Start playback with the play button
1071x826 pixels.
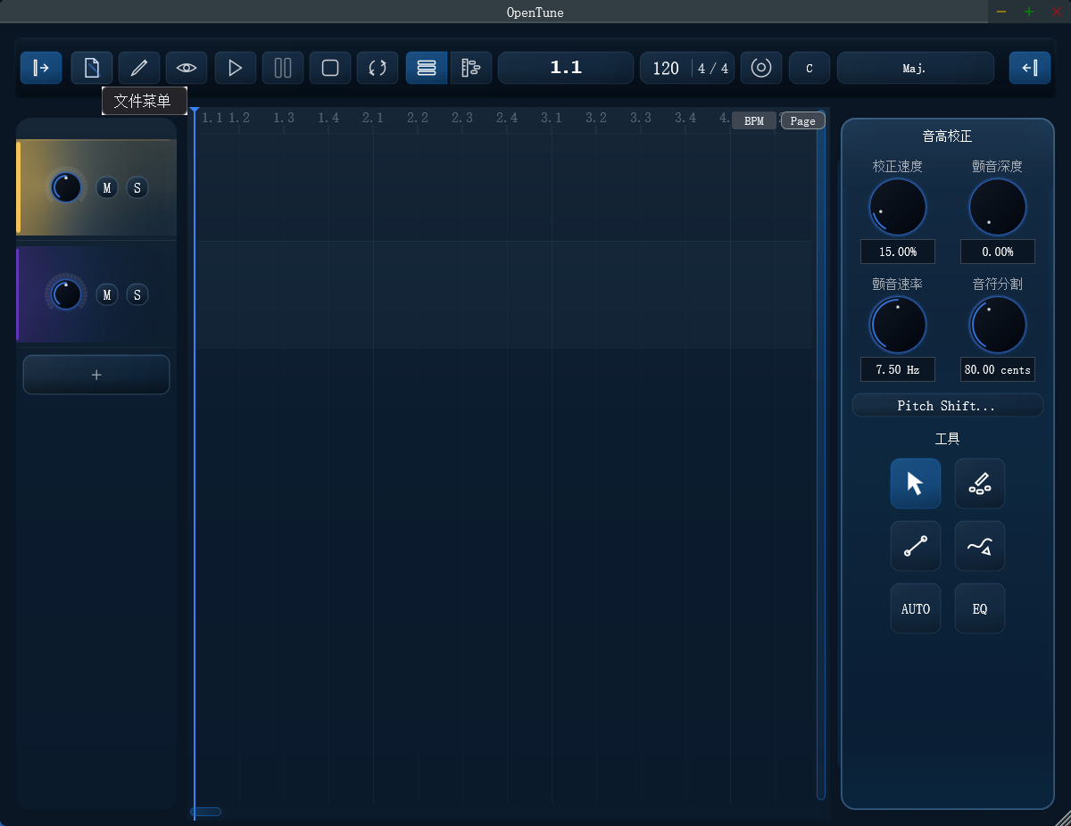point(236,68)
